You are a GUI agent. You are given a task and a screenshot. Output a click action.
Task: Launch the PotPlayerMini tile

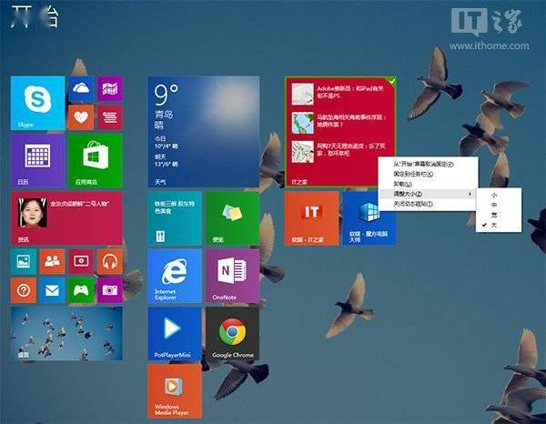[175, 334]
